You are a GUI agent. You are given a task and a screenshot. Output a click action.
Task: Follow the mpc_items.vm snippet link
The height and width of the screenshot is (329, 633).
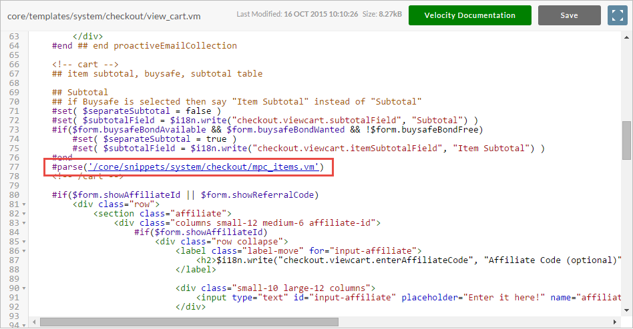pyautogui.click(x=204, y=167)
